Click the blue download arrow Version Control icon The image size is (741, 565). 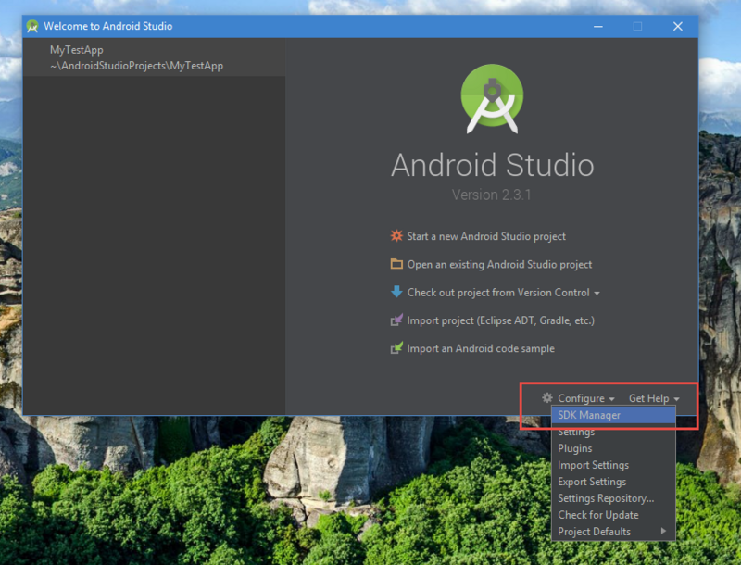click(x=396, y=292)
